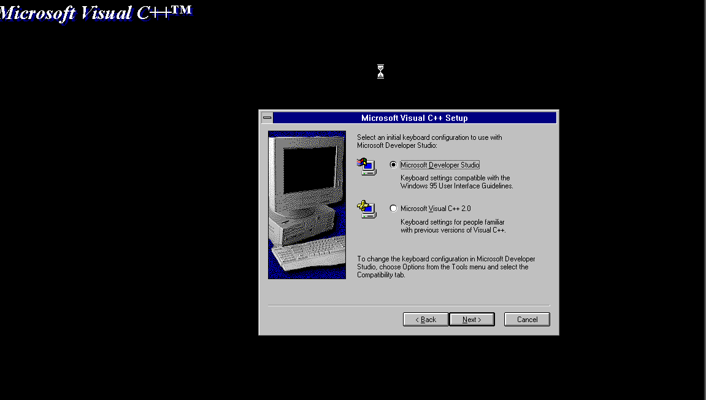
Task: Click the Microsoft Developer Studio computer icon
Action: tap(367, 167)
